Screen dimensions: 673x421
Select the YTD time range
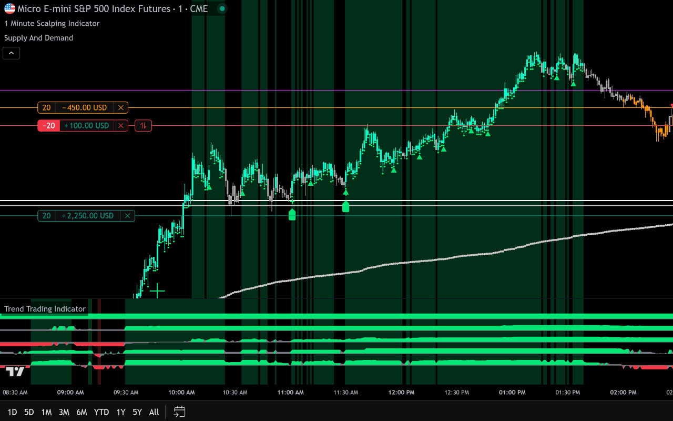click(x=101, y=412)
